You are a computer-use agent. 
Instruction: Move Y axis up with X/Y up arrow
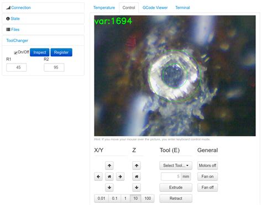[x=109, y=166]
